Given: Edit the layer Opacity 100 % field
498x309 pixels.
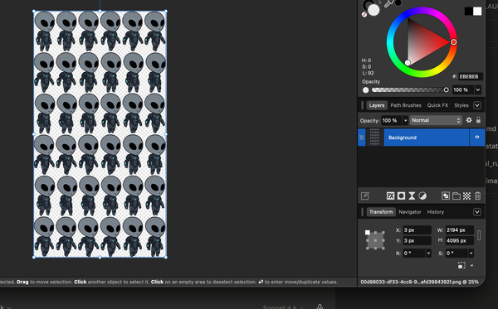Looking at the screenshot, I should [392, 120].
